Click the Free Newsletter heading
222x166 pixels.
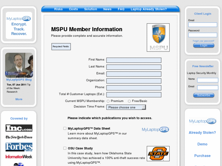point(203,66)
